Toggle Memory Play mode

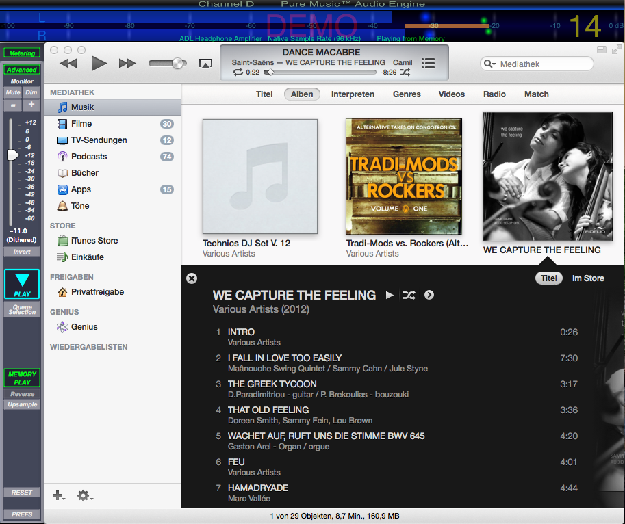click(22, 378)
